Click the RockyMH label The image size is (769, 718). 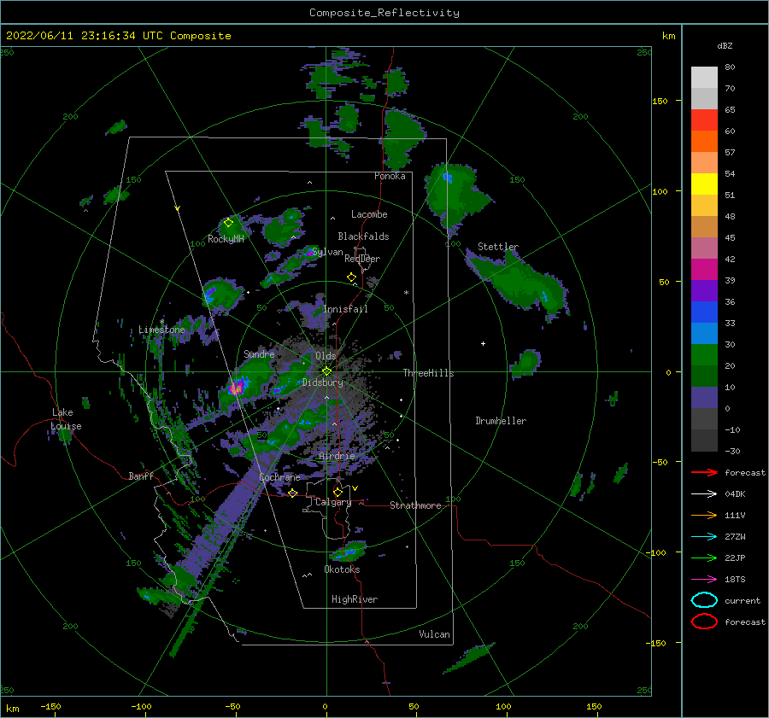(x=226, y=239)
